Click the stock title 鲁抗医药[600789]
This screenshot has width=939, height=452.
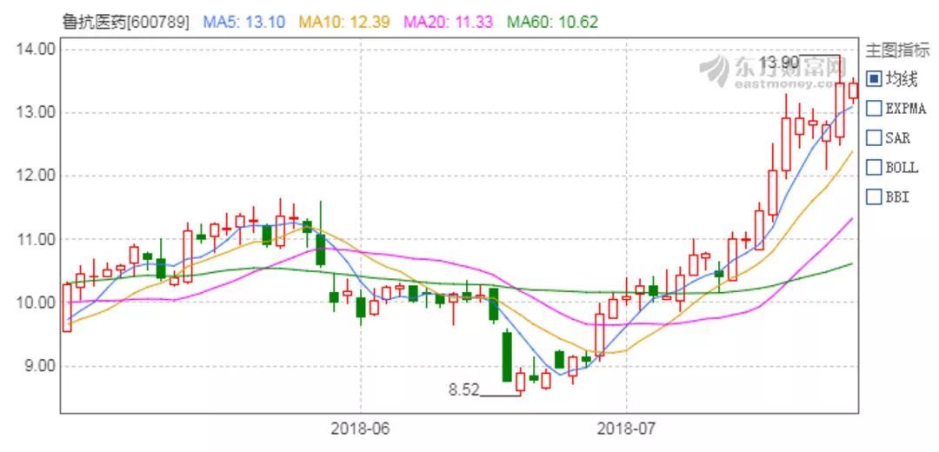[x=126, y=21]
